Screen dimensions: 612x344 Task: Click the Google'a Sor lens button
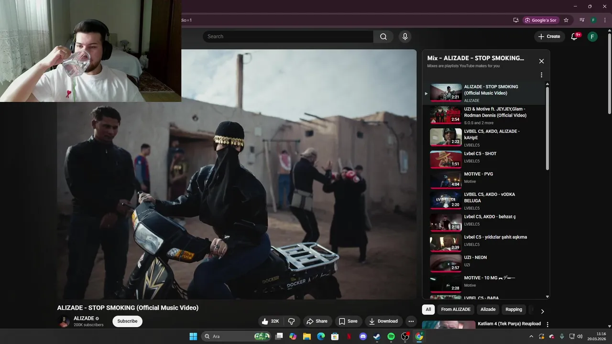click(x=541, y=20)
